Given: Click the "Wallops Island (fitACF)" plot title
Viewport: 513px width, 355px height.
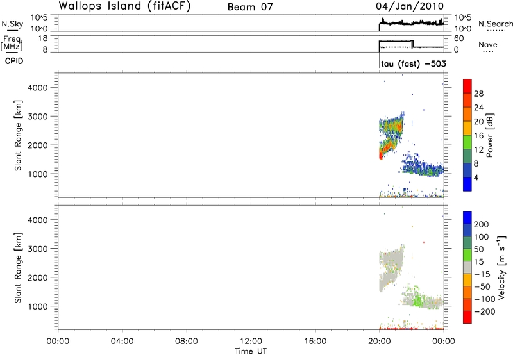Looking at the screenshot, I should point(124,6).
